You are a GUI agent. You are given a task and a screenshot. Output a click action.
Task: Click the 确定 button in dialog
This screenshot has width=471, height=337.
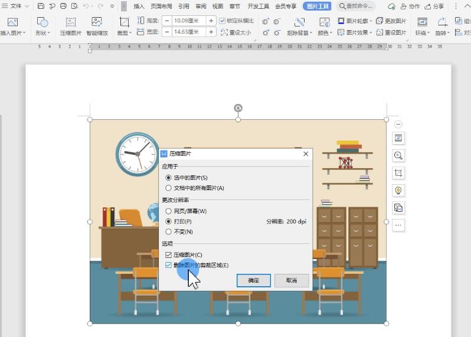point(253,280)
